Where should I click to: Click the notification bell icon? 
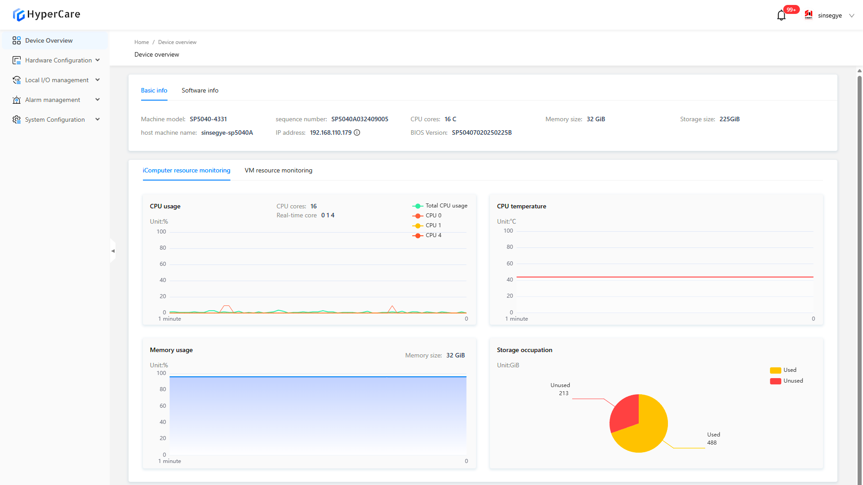coord(781,16)
